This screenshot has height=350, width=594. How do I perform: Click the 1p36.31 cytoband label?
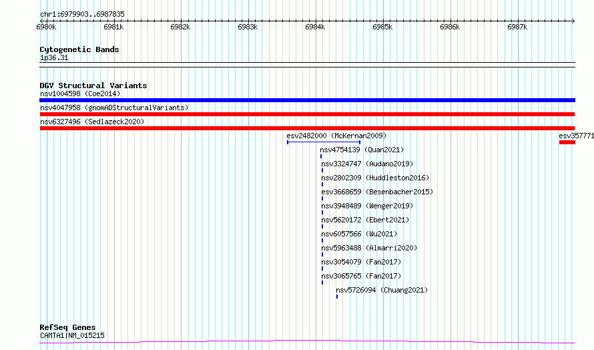54,57
